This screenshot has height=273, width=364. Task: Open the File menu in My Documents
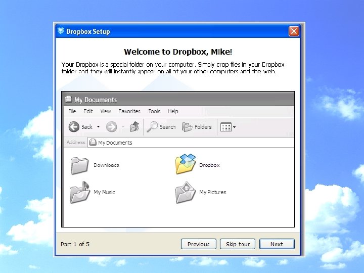coord(72,111)
